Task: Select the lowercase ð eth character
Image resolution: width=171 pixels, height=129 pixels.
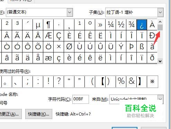Action: (x=152, y=58)
